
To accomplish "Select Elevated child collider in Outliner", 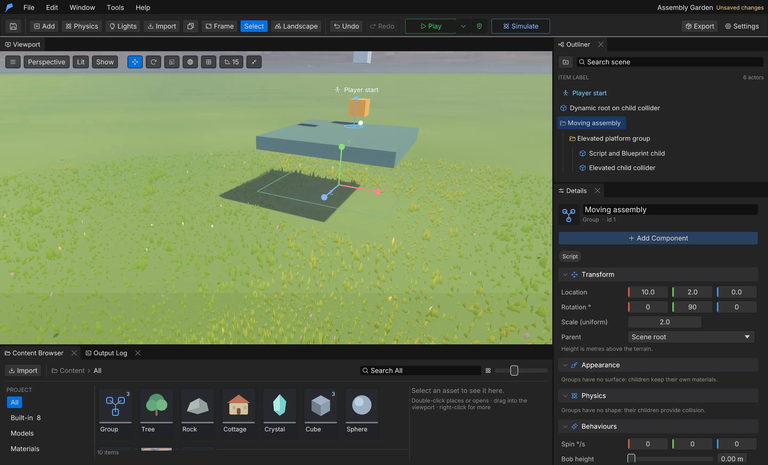I will tap(622, 168).
